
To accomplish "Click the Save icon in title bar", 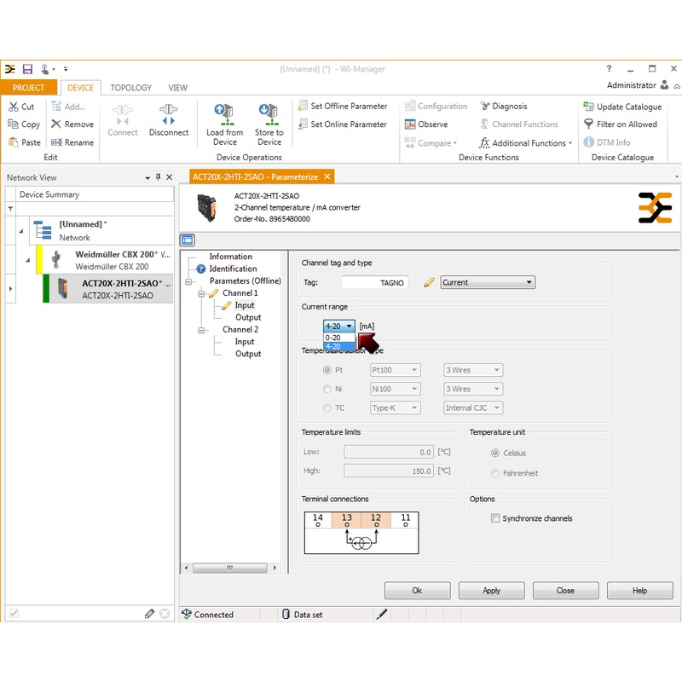I will tap(28, 69).
